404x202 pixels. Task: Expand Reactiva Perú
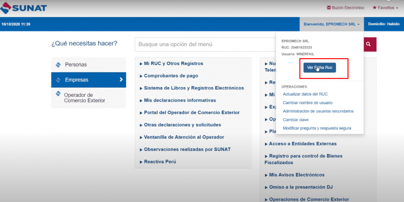pos(158,162)
